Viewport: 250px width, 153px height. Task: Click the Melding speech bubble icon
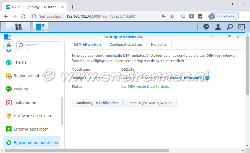pos(9,89)
